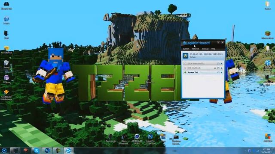The height and width of the screenshot is (154, 275).
Task: Click the taskbar clock
Action: point(266,151)
